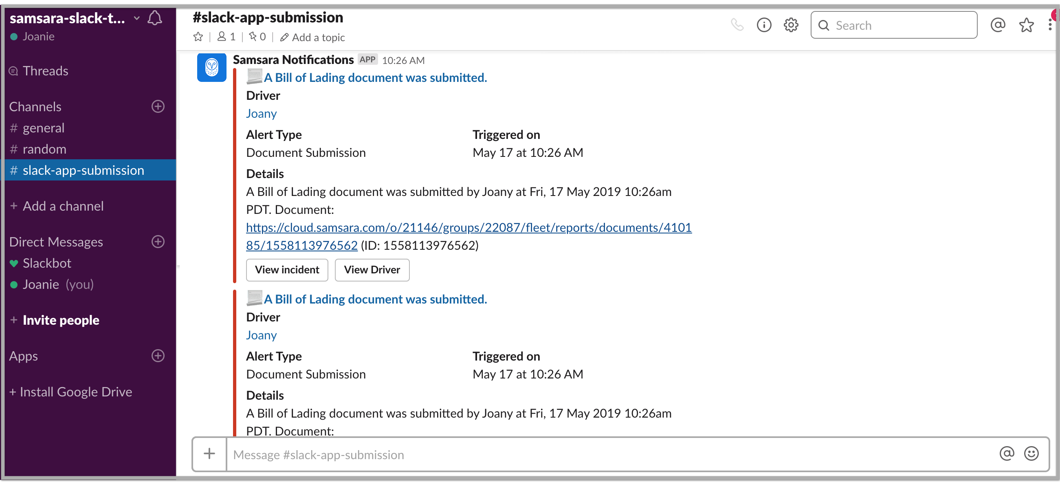Select the #random channel
The width and height of the screenshot is (1060, 484).
point(44,149)
